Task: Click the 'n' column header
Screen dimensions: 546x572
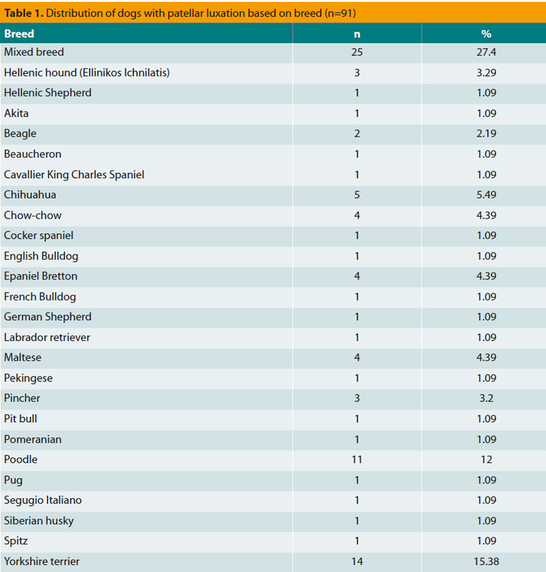Action: pyautogui.click(x=357, y=34)
